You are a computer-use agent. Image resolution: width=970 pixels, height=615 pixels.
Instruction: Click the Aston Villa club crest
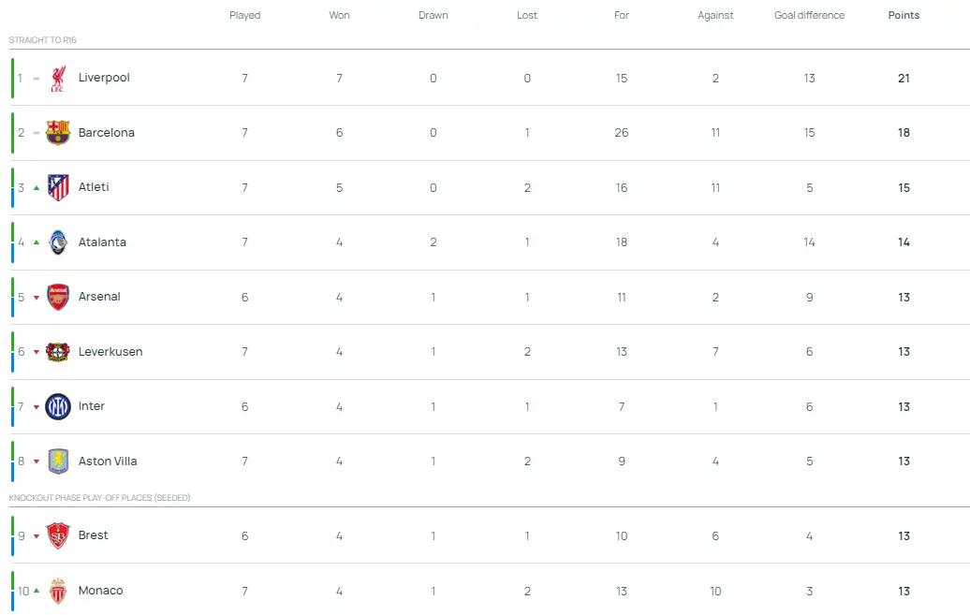pos(58,461)
